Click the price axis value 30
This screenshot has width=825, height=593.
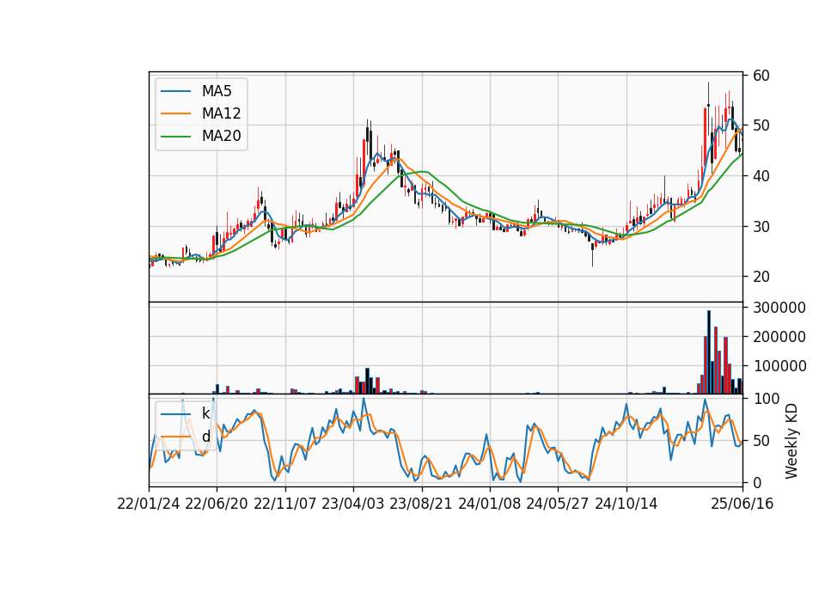point(761,227)
